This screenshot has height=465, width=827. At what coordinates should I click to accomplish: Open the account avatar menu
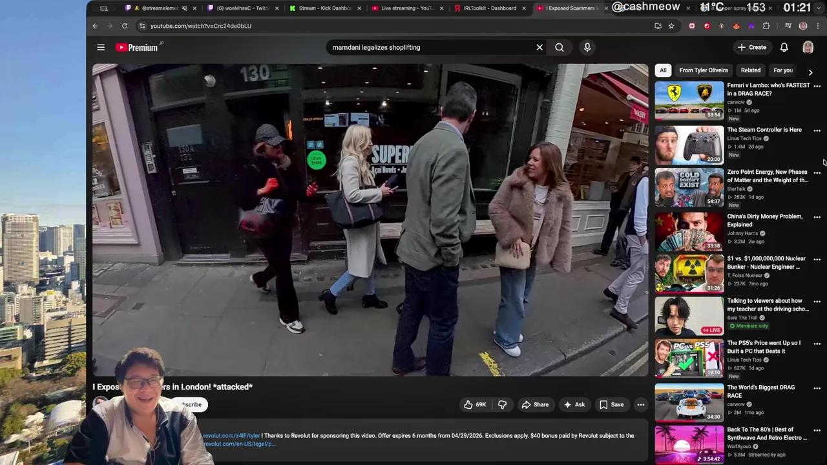tap(808, 47)
